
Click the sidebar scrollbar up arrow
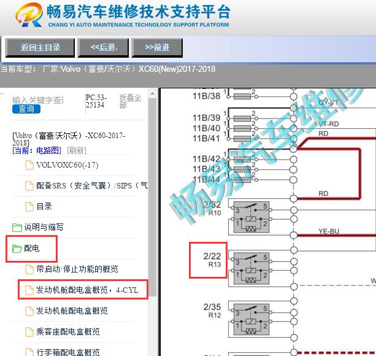(x=152, y=93)
